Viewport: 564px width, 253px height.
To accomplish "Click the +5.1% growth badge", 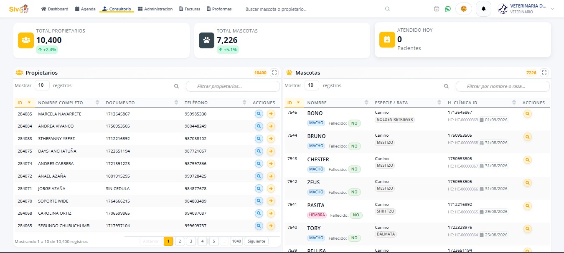I will 228,50.
